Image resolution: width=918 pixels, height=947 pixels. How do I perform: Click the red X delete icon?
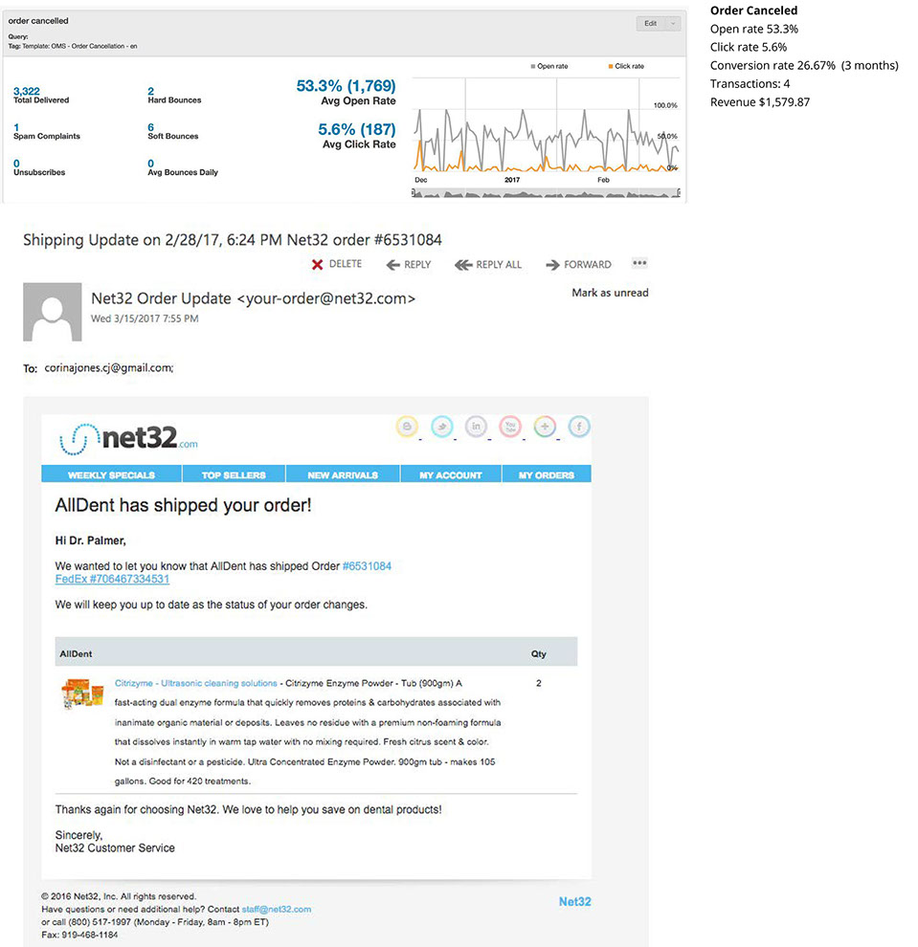click(317, 265)
